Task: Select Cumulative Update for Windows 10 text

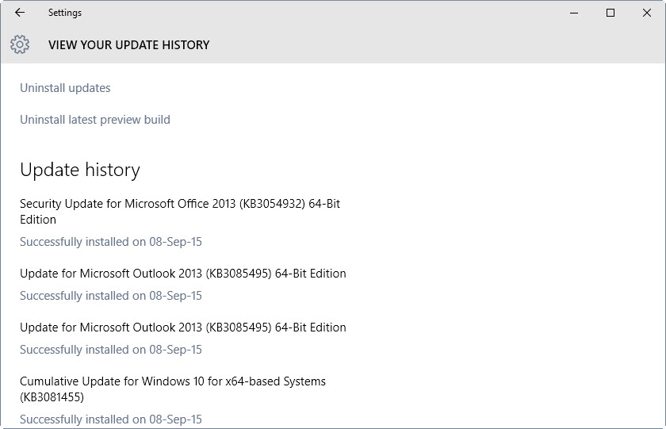Action: [173, 389]
